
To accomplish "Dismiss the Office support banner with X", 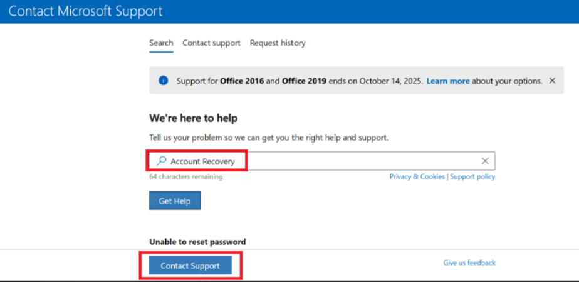I will (x=552, y=81).
